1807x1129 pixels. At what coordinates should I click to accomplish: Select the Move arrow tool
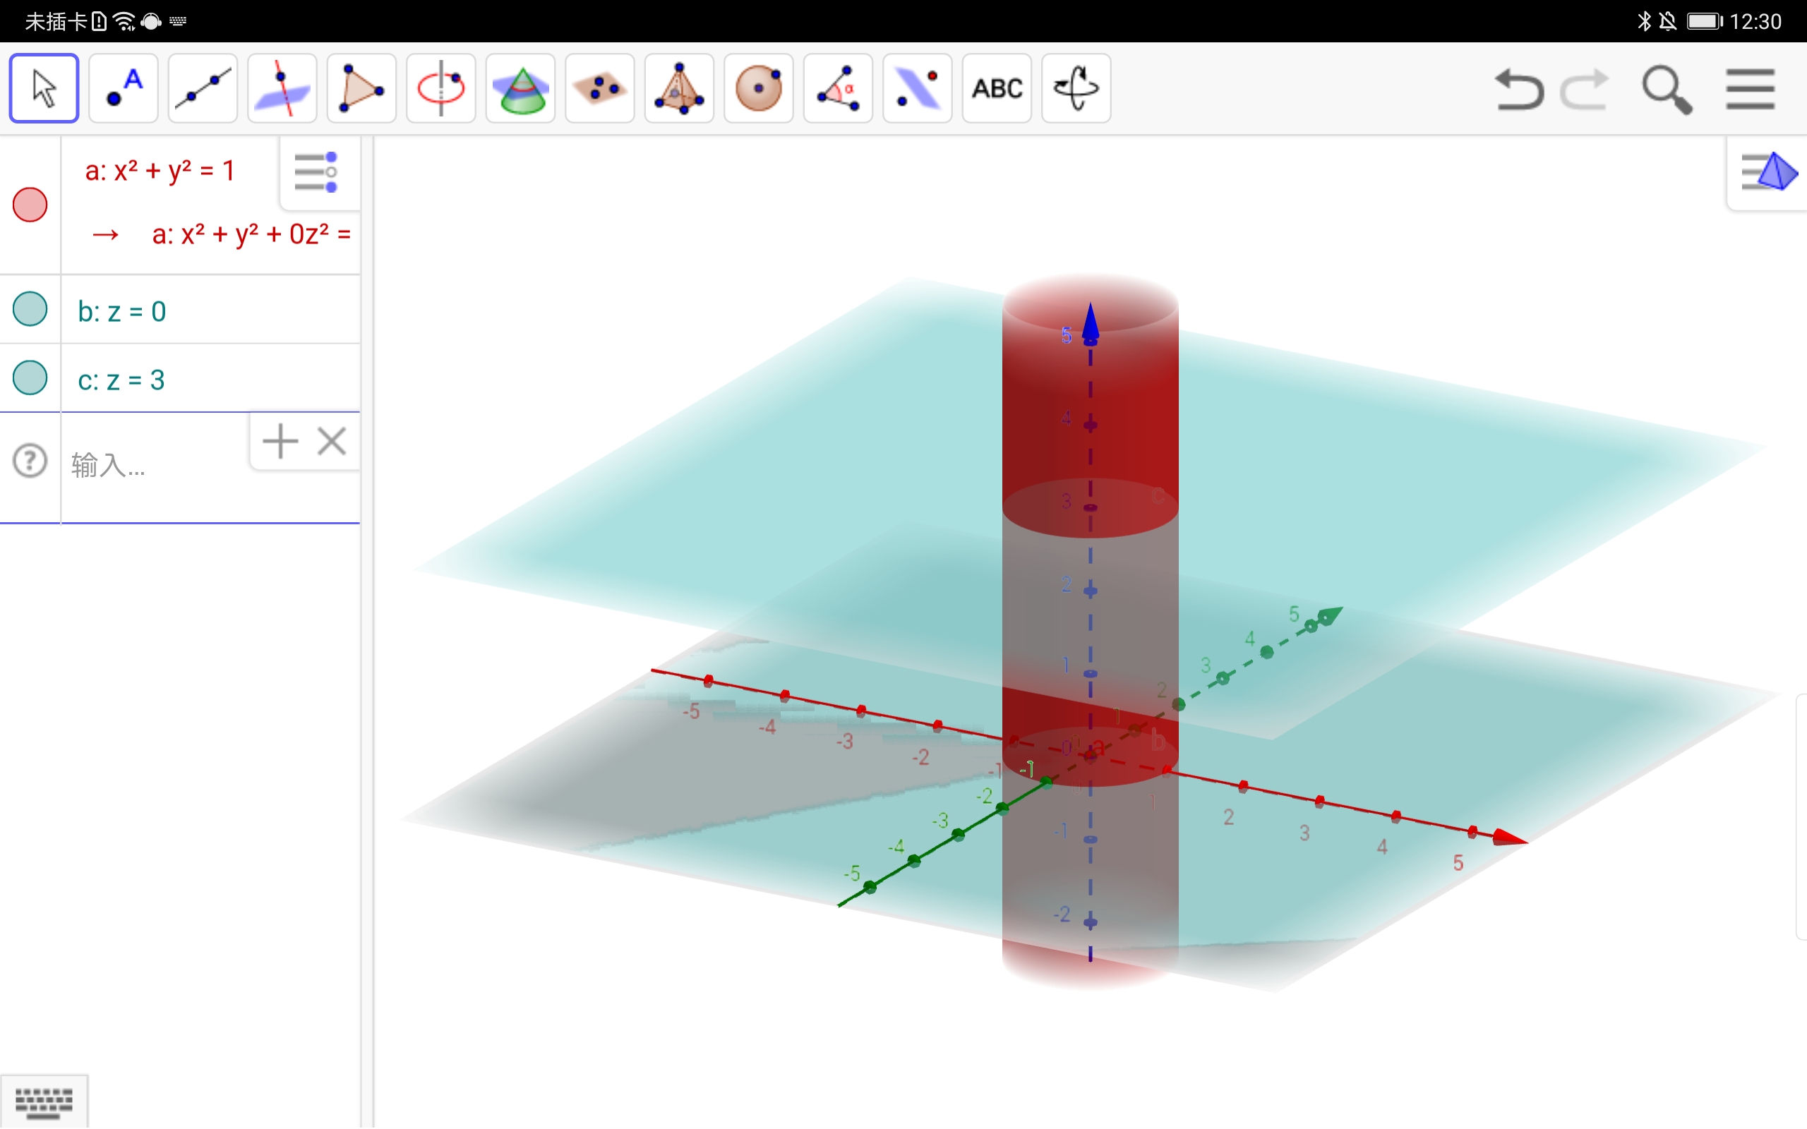coord(44,88)
